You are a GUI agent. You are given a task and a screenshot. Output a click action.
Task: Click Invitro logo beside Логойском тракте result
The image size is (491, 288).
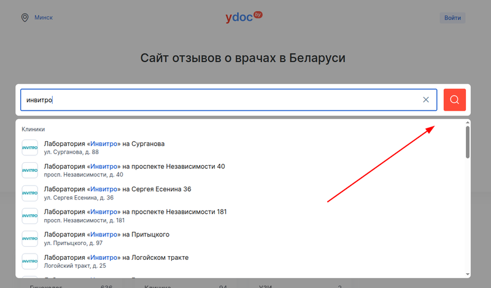pos(29,261)
